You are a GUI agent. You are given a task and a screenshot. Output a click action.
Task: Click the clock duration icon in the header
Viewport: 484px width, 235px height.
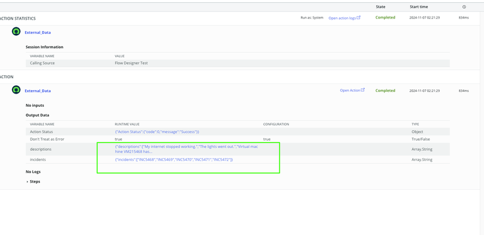pos(464,7)
